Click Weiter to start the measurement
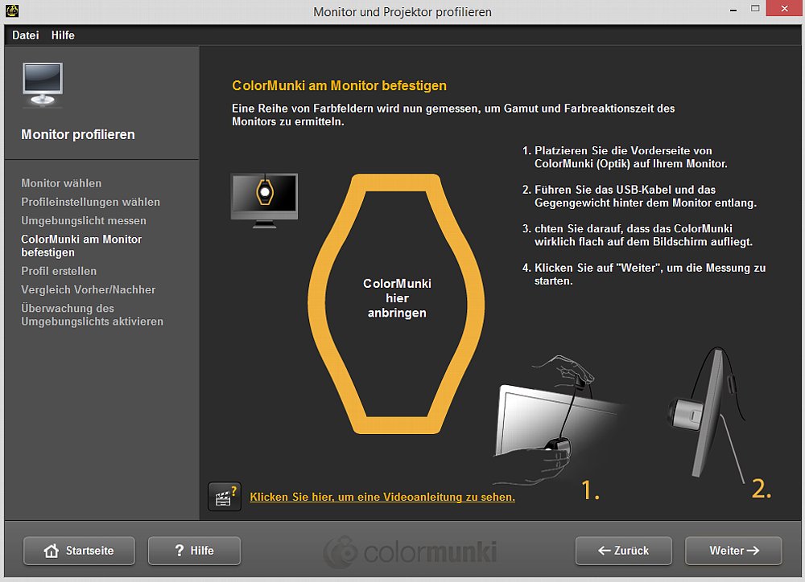This screenshot has width=805, height=582. 733,551
